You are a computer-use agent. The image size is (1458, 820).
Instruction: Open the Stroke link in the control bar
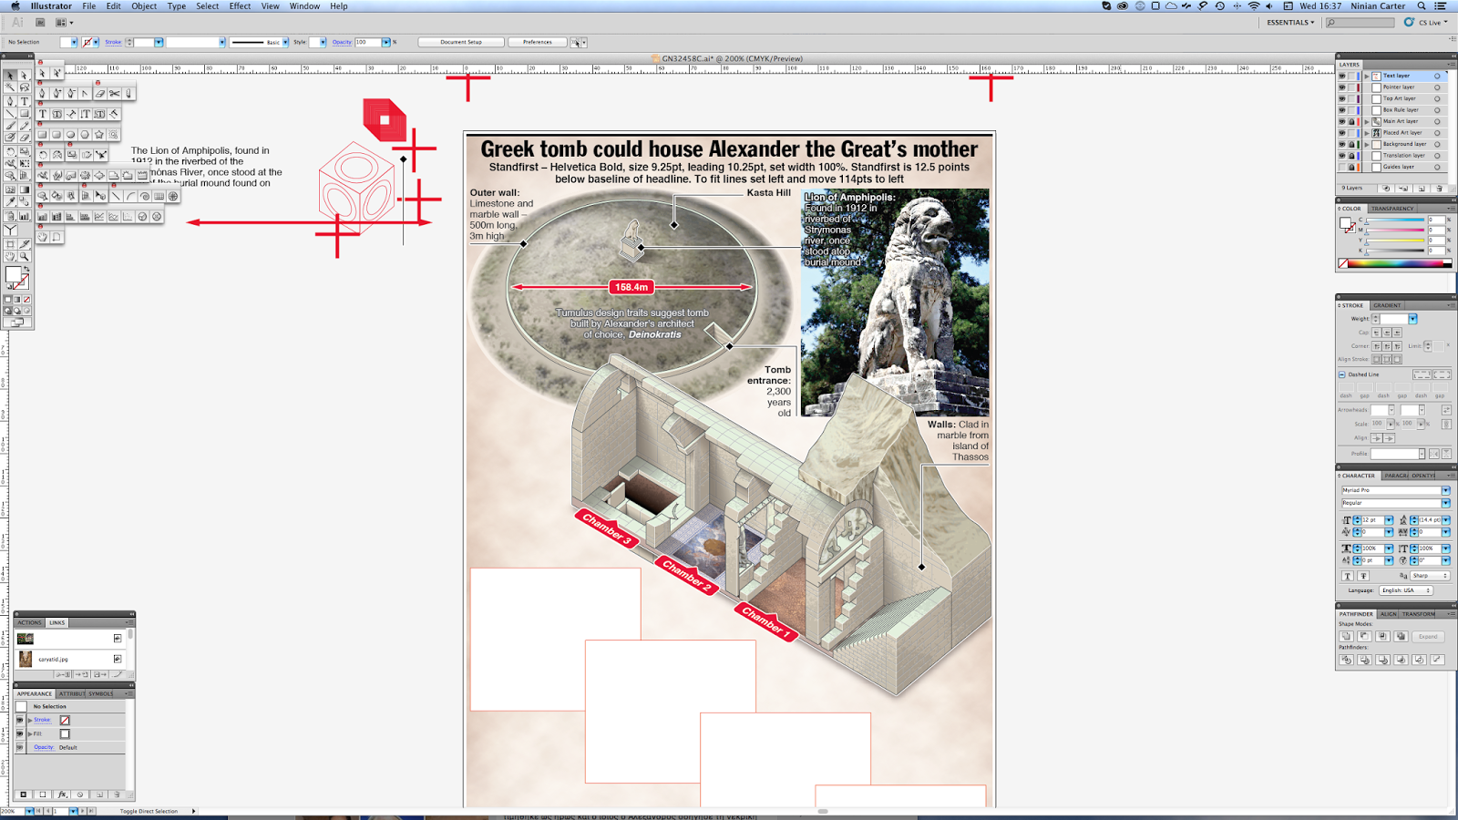pos(113,42)
